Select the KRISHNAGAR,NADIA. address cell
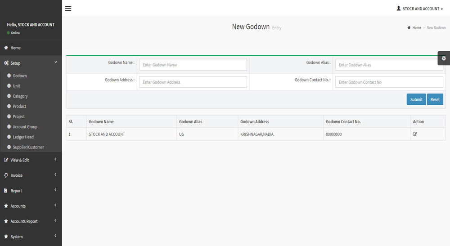This screenshot has width=450, height=246. point(281,134)
